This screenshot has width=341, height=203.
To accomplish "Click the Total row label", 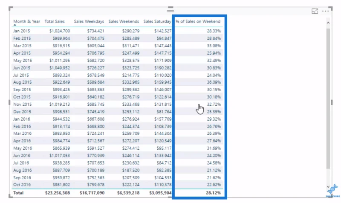I will [18, 193].
